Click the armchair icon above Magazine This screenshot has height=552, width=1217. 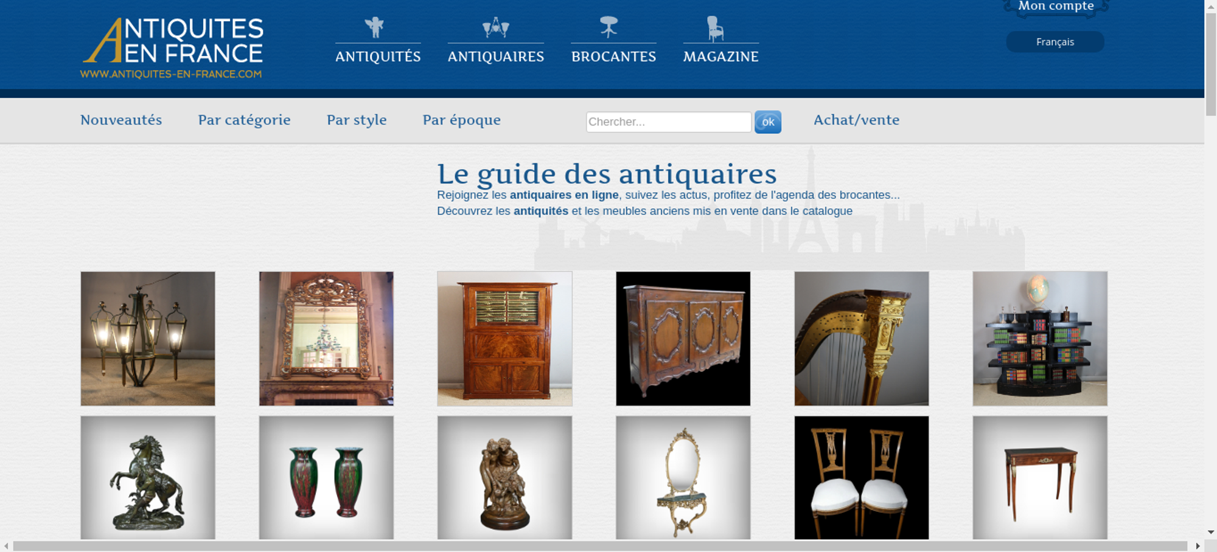coord(715,29)
